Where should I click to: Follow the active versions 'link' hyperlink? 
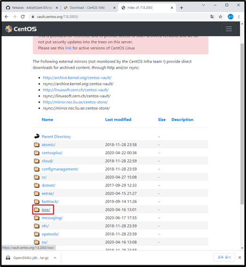point(68,48)
